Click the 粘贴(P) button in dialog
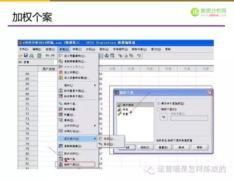The width and height of the screenshot is (234, 181). [145, 147]
